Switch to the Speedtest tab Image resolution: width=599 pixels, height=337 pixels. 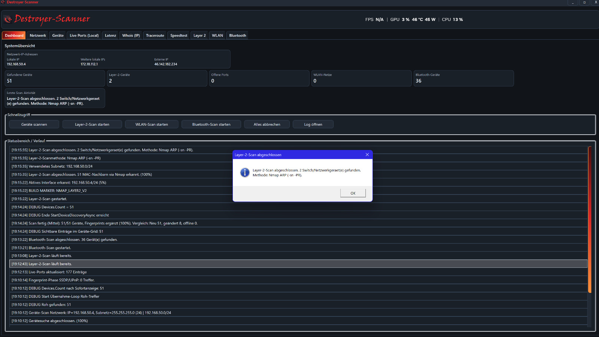click(179, 36)
